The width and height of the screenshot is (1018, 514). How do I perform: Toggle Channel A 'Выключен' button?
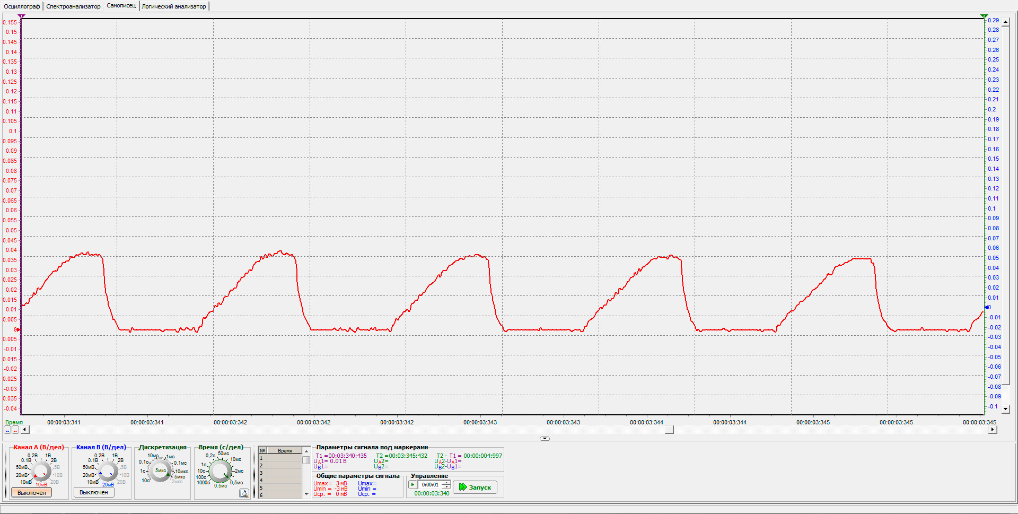click(x=32, y=493)
